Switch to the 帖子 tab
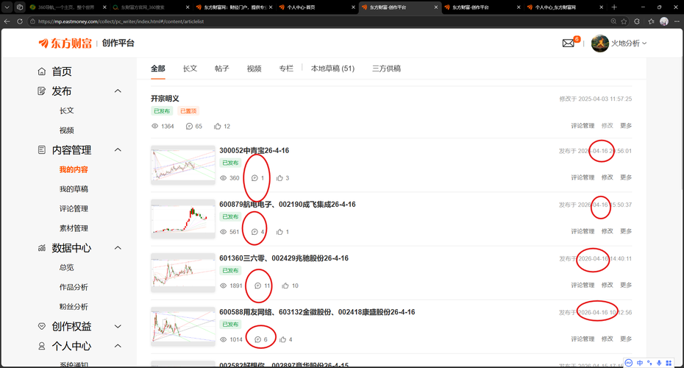This screenshot has height=368, width=684. tap(222, 68)
